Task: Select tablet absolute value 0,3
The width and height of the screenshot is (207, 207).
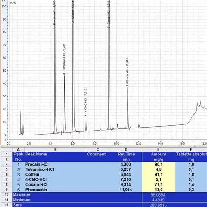Action: click(191, 190)
